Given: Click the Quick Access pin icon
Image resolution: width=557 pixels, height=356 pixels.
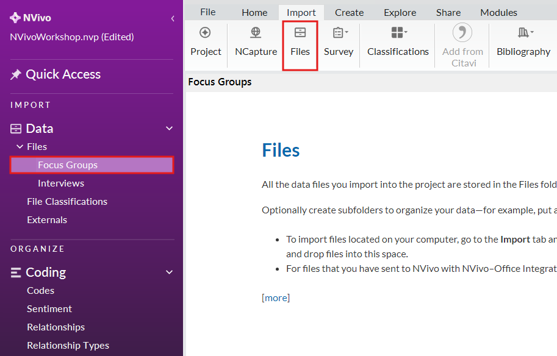Looking at the screenshot, I should 16,74.
